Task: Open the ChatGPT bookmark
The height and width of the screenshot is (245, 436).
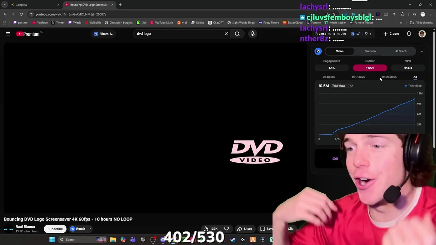Action: tap(216, 23)
